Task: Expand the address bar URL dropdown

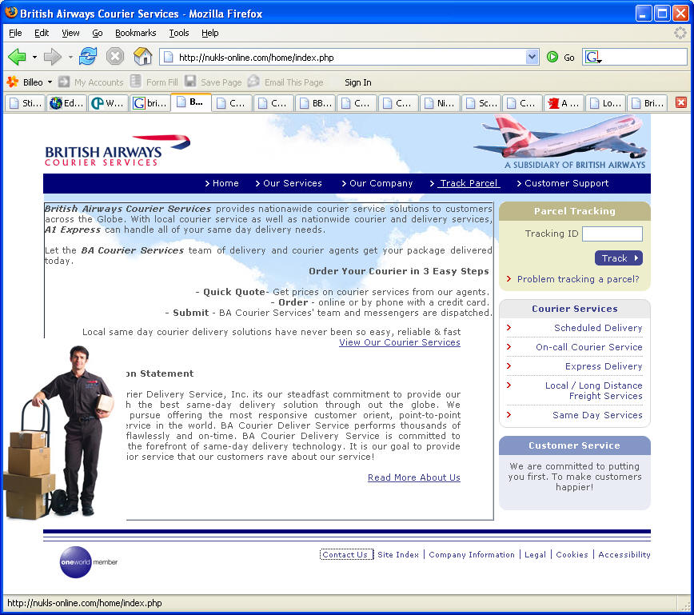Action: [x=532, y=57]
